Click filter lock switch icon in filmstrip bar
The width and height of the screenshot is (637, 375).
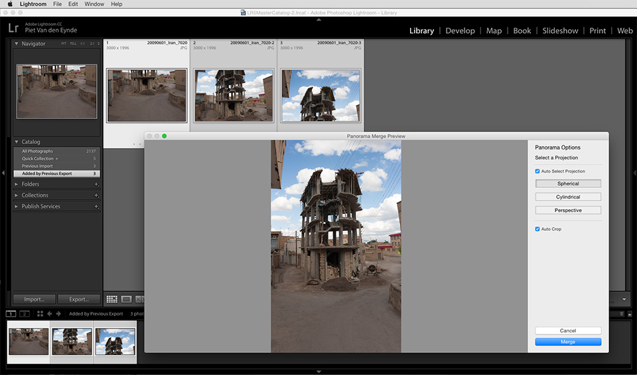pyautogui.click(x=630, y=314)
